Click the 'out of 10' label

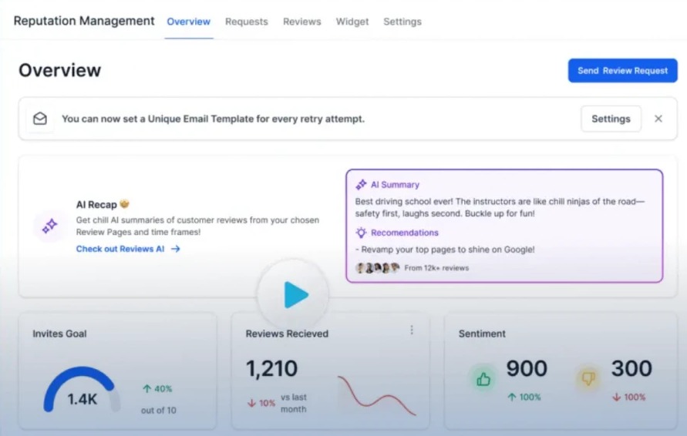159,410
